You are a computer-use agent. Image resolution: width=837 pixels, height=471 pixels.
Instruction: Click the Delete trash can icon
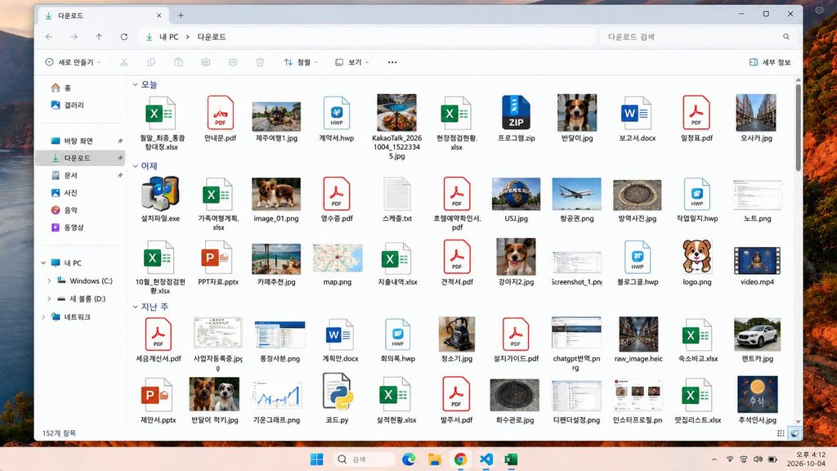260,62
